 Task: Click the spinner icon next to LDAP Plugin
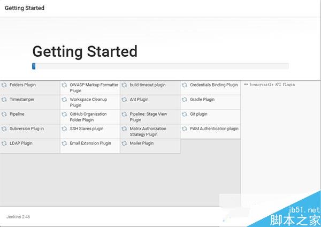click(4, 143)
